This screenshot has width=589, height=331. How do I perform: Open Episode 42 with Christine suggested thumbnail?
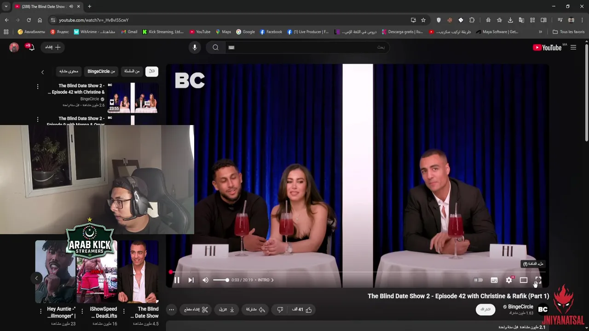133,97
